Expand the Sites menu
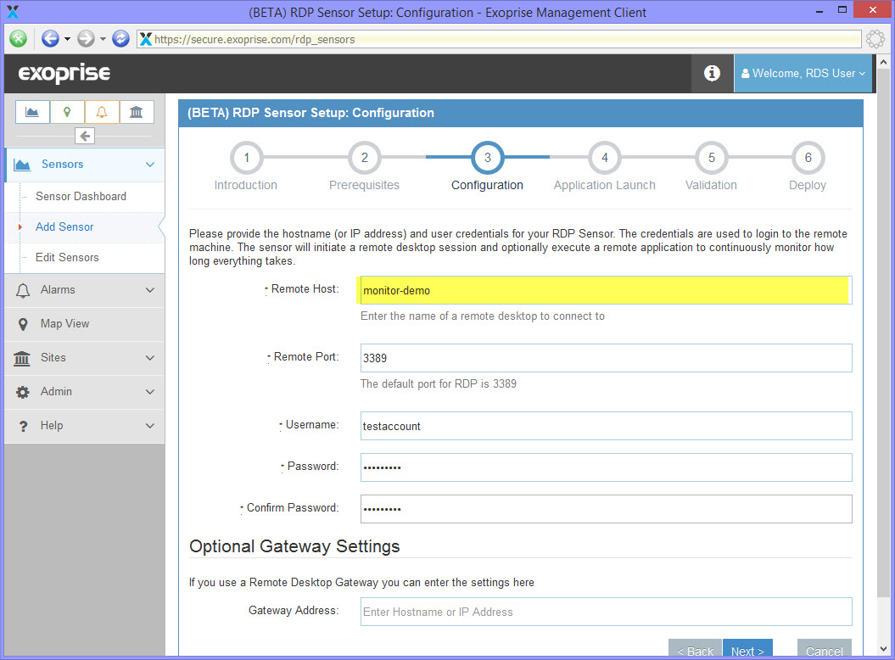 (x=85, y=358)
